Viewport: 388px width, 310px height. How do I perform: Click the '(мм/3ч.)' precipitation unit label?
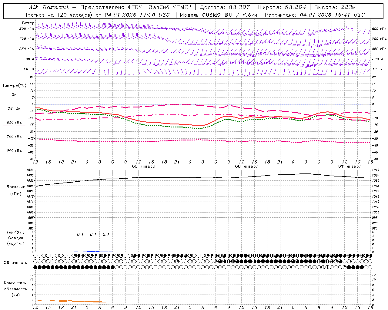[x=16, y=232]
